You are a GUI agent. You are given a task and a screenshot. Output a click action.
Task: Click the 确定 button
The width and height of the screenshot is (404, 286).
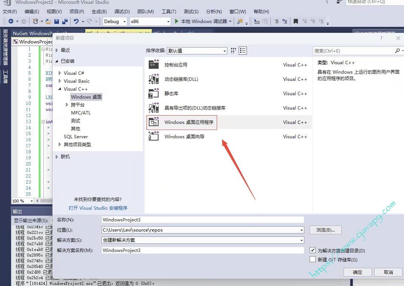(x=357, y=272)
